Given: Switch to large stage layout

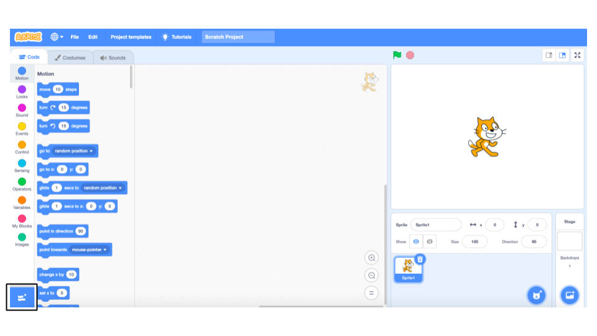Looking at the screenshot, I should [562, 55].
